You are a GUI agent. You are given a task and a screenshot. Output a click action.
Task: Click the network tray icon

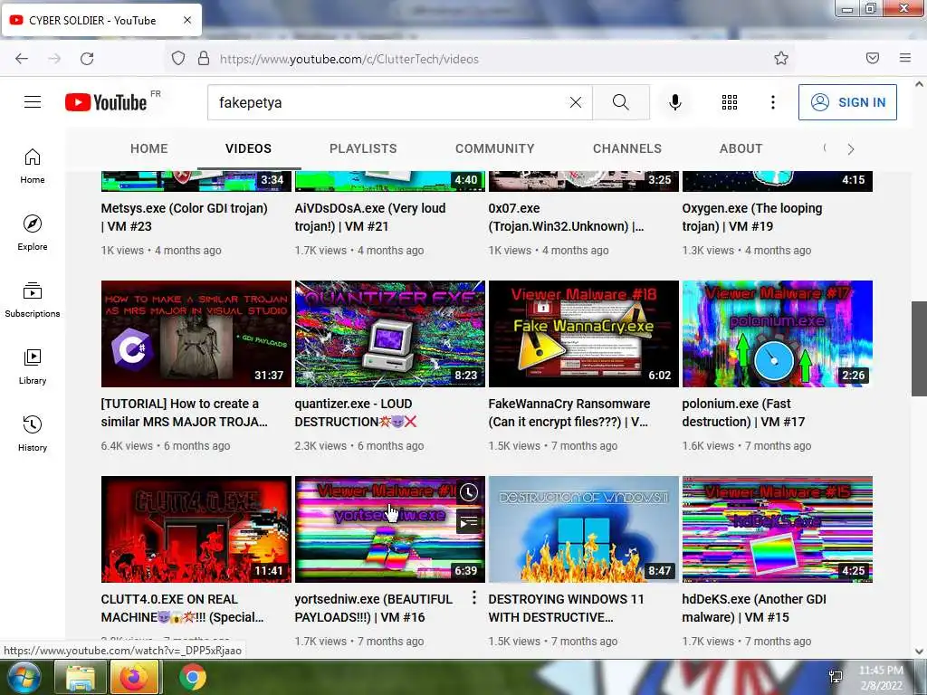pos(836,677)
